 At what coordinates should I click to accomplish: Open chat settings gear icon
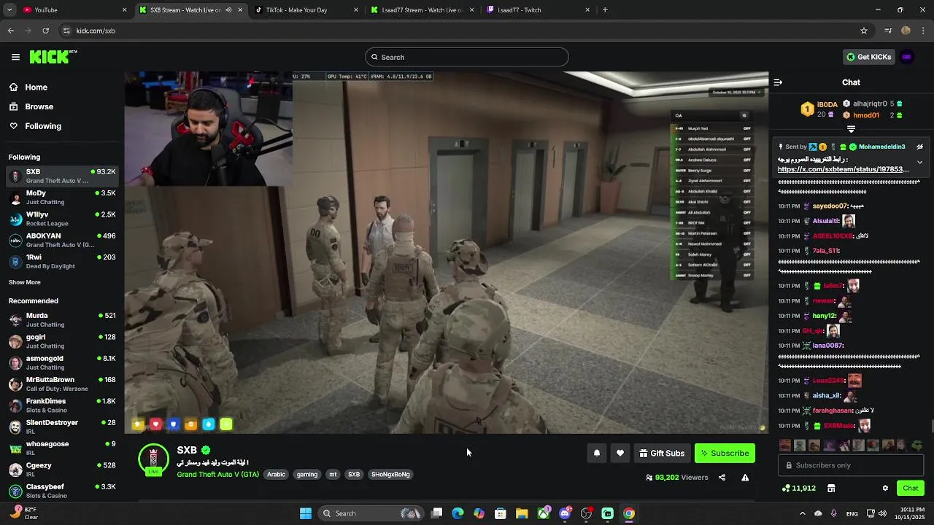(x=885, y=489)
